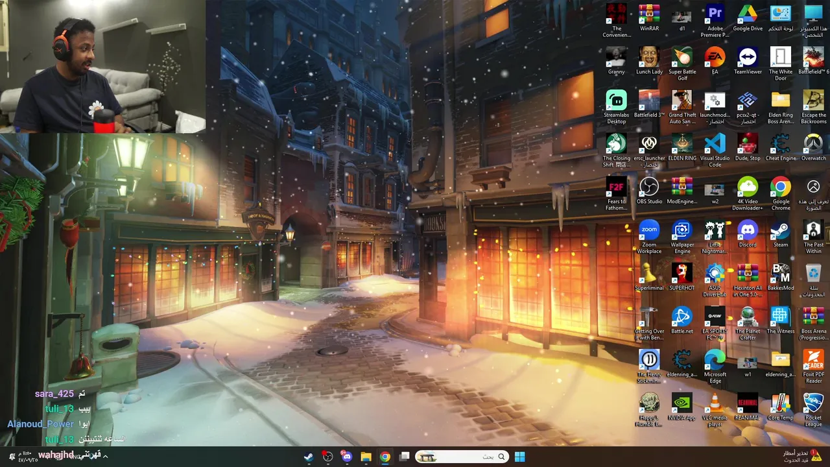830x467 pixels.
Task: Select the launchmod shortcut with gears icon
Action: (x=715, y=107)
